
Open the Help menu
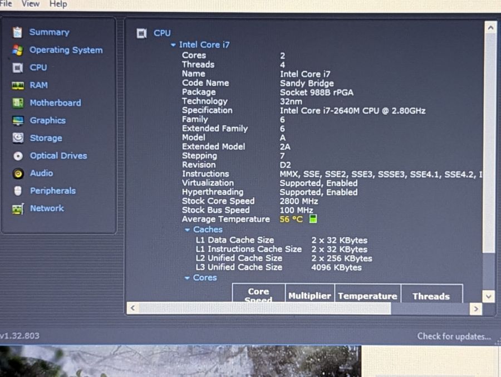pos(58,4)
